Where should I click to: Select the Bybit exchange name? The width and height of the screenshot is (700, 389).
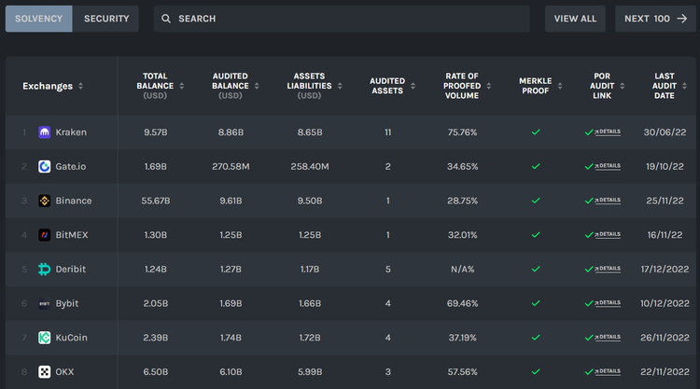[67, 303]
